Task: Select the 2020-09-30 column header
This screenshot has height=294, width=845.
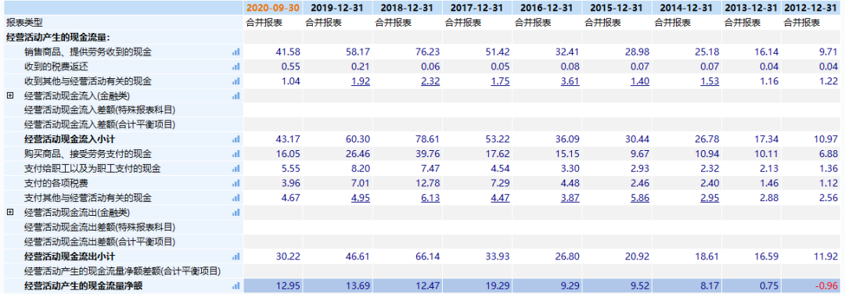Action: (x=273, y=8)
